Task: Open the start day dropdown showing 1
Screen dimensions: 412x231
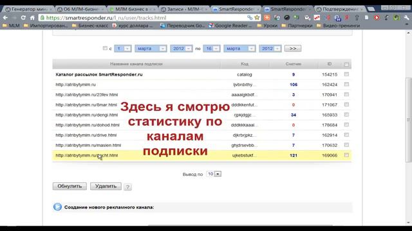Action: (123, 49)
